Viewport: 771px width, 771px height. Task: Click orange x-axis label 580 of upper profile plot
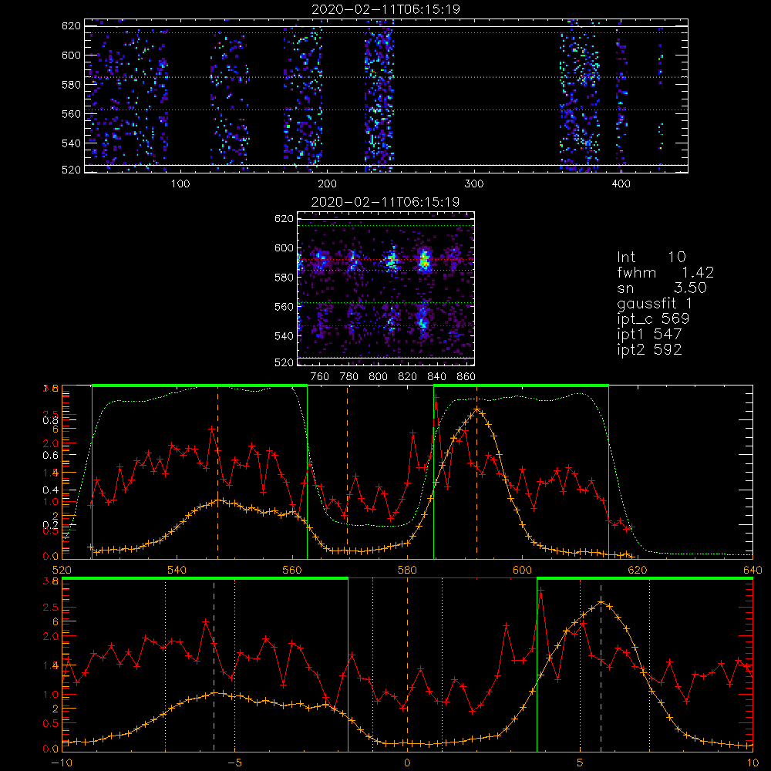[407, 570]
